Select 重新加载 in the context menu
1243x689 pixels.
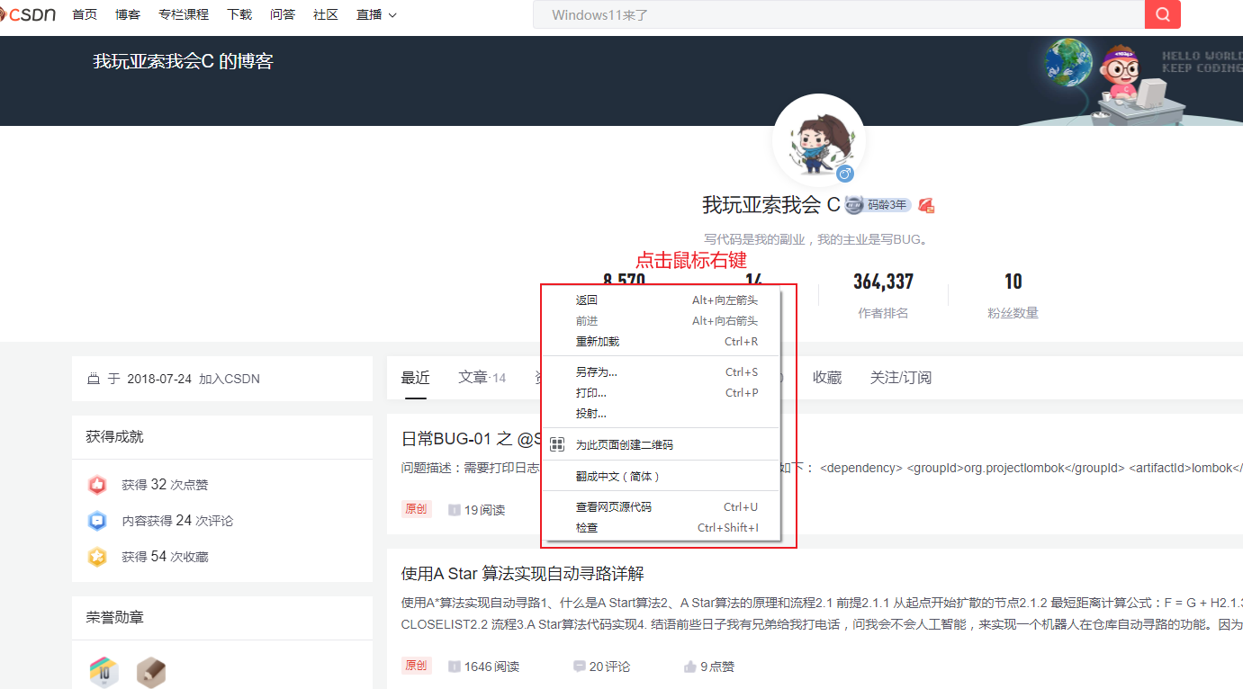(662, 342)
